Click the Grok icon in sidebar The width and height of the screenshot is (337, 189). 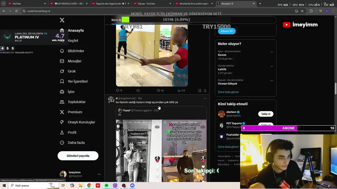coord(62,71)
